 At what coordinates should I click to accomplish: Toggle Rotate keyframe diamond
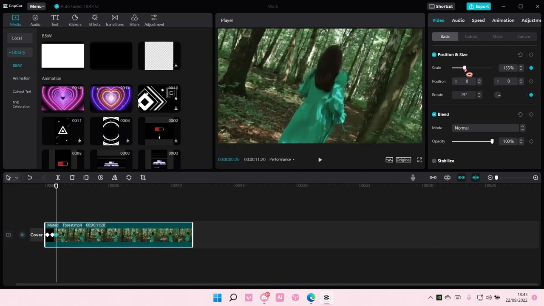(x=531, y=95)
